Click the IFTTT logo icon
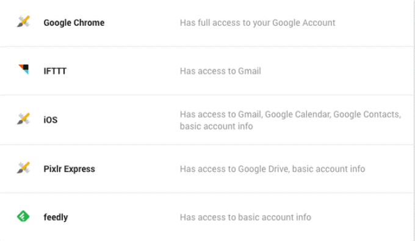 (24, 70)
